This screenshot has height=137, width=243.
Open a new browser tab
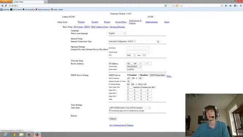(46, 2)
